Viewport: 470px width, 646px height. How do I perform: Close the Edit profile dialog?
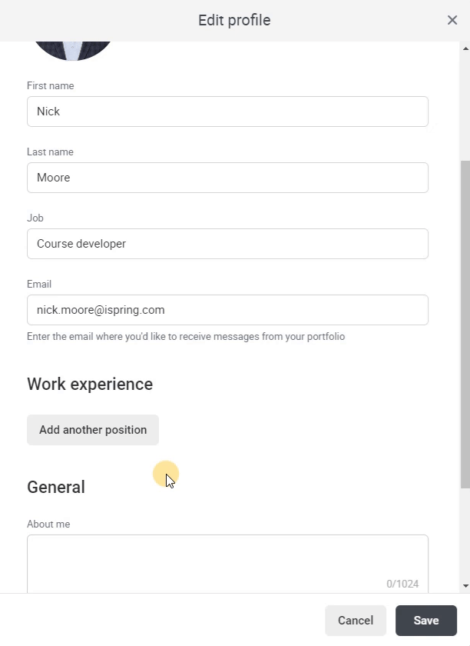click(x=452, y=20)
